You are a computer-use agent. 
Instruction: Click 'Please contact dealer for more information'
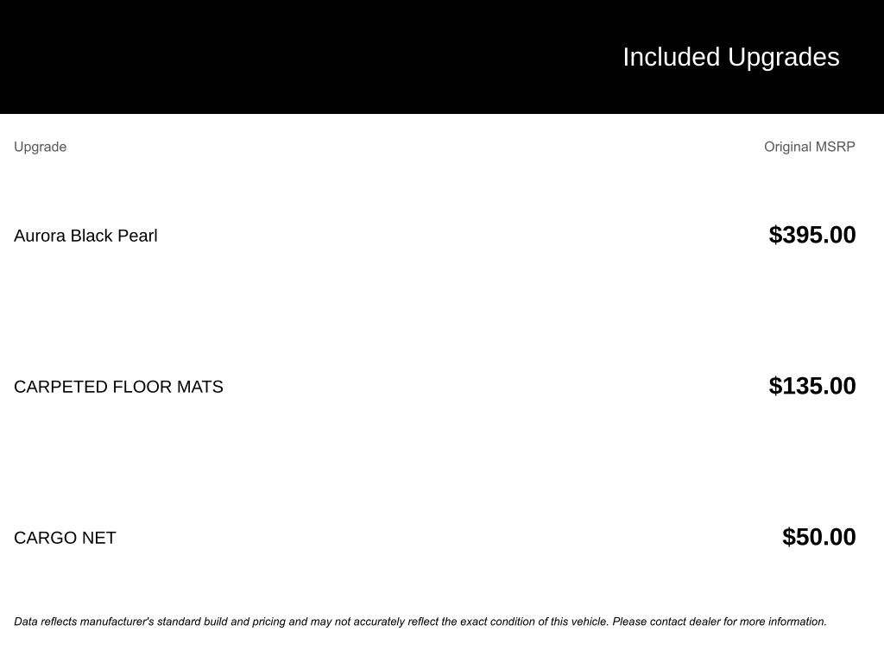click(x=719, y=622)
